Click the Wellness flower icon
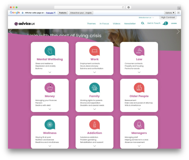This screenshot has width=189, height=160. (50, 124)
